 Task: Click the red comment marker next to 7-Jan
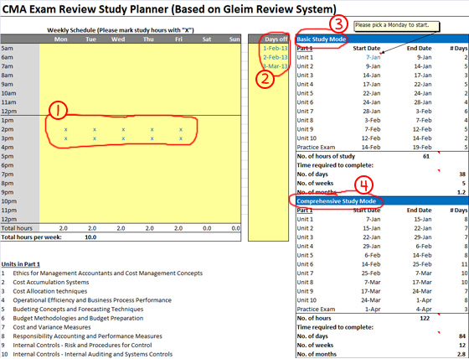380,54
